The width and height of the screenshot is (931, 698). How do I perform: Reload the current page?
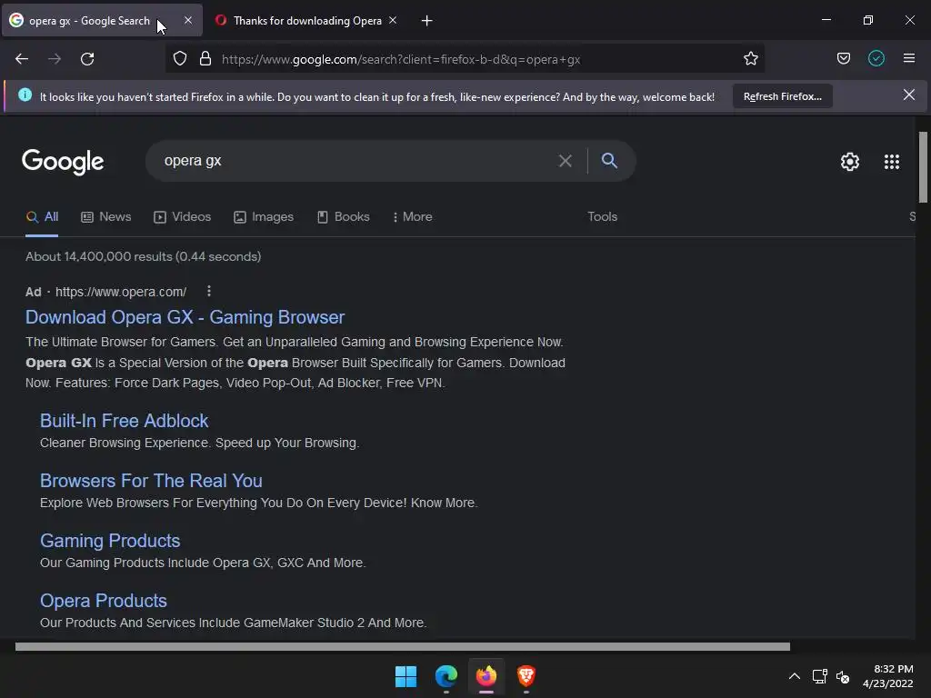87,59
